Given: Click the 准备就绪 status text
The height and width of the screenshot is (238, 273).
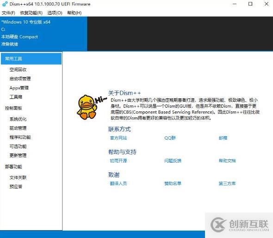Looking at the screenshot, I should (x=10, y=44).
